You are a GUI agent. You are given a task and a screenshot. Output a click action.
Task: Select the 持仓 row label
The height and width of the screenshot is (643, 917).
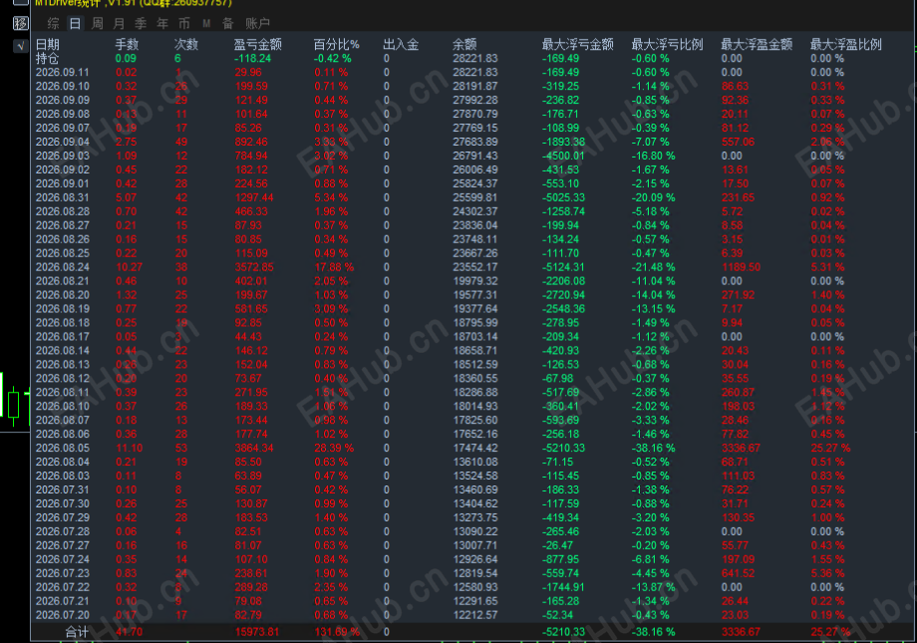coord(48,59)
